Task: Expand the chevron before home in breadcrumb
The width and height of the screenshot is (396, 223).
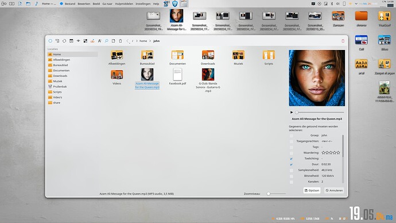Action: tap(137, 41)
